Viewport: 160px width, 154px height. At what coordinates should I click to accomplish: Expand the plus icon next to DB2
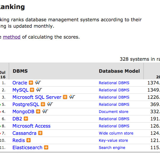[x=26, y=119]
